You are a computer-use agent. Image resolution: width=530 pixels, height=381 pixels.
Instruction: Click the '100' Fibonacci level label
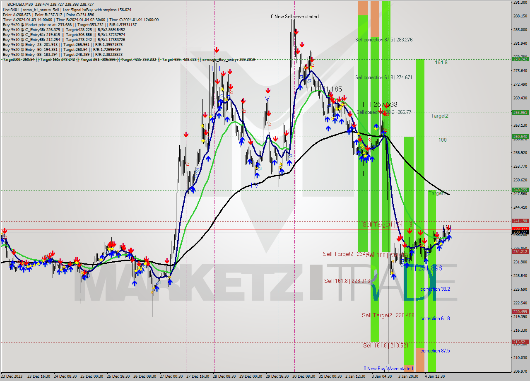(x=443, y=140)
